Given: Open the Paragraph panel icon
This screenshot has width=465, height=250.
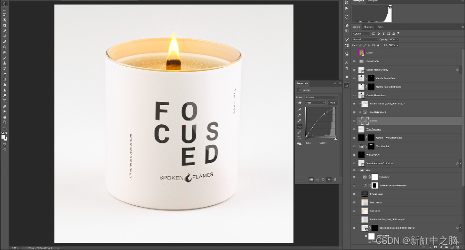Looking at the screenshot, I should pyautogui.click(x=347, y=69).
